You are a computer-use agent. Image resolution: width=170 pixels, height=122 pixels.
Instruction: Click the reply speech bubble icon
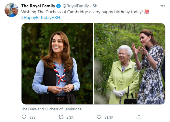point(24,117)
